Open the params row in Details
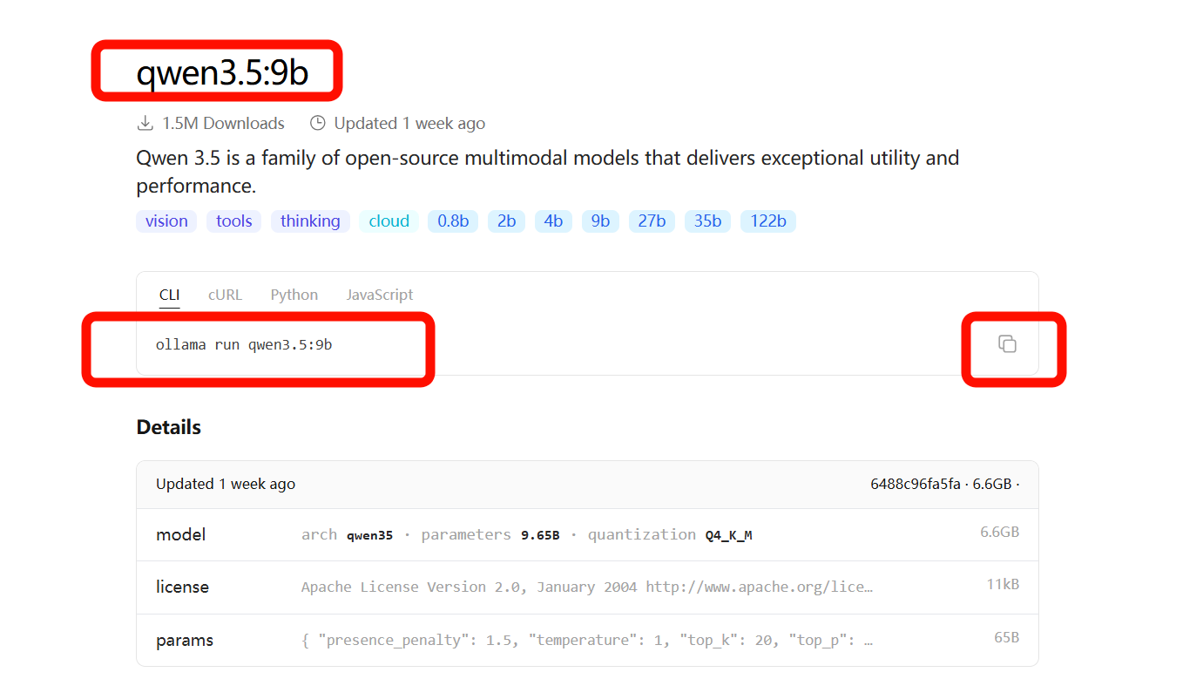 (587, 640)
